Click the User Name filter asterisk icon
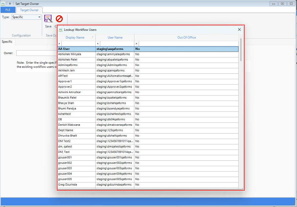This screenshot has height=207, width=297. click(98, 44)
